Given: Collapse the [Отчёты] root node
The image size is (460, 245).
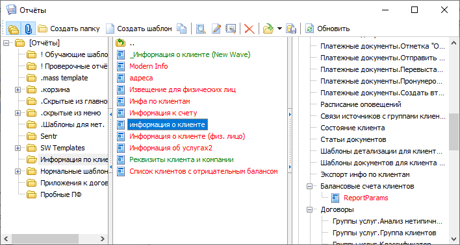Looking at the screenshot, I should pyautogui.click(x=6, y=43).
